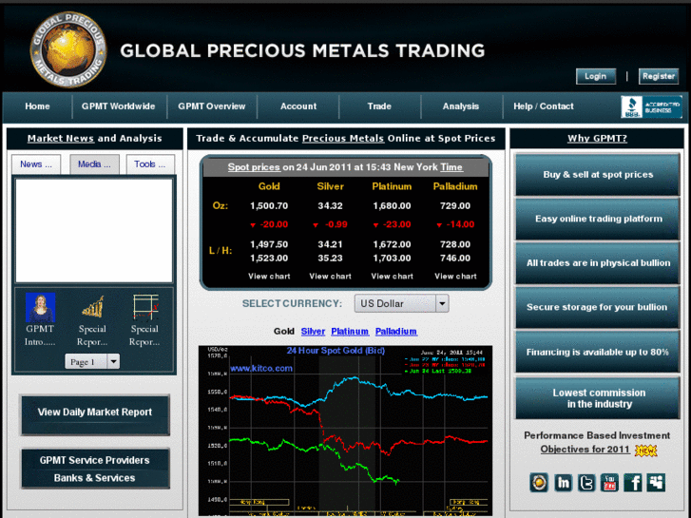Click the Silver column header
This screenshot has height=518, width=691.
pos(330,186)
